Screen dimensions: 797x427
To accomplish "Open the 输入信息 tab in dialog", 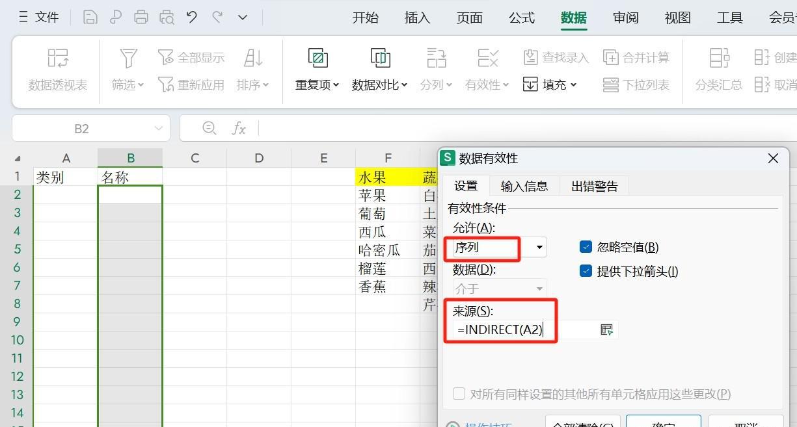I will coord(524,186).
